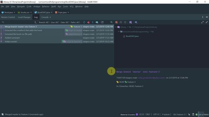
Task: Open the Branch: All filter dropdown
Action: click(44, 22)
